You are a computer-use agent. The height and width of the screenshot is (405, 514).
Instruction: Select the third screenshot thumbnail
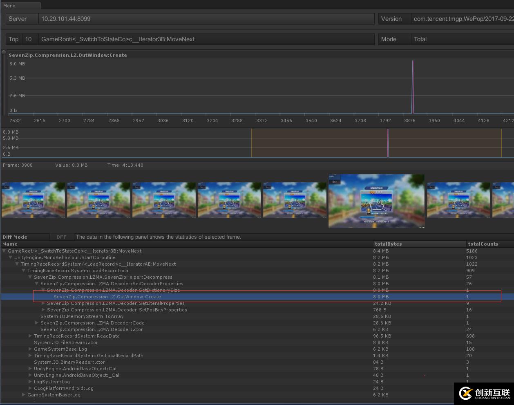click(x=164, y=200)
